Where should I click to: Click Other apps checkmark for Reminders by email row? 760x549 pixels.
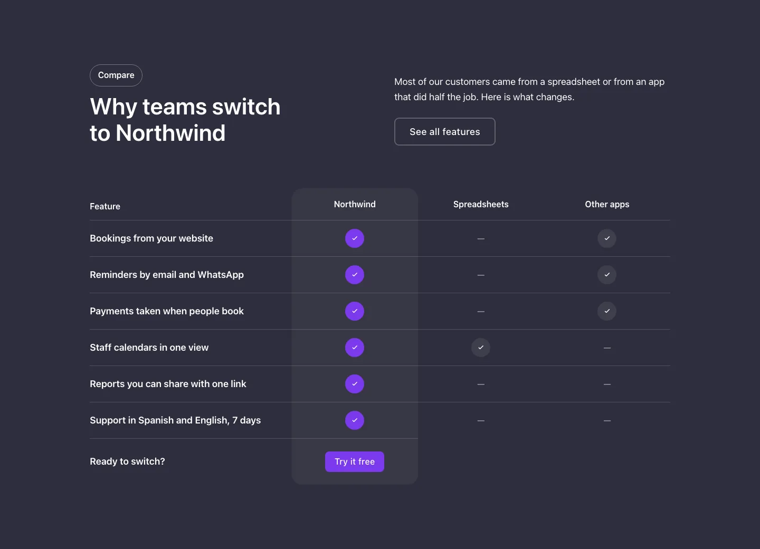pos(607,275)
